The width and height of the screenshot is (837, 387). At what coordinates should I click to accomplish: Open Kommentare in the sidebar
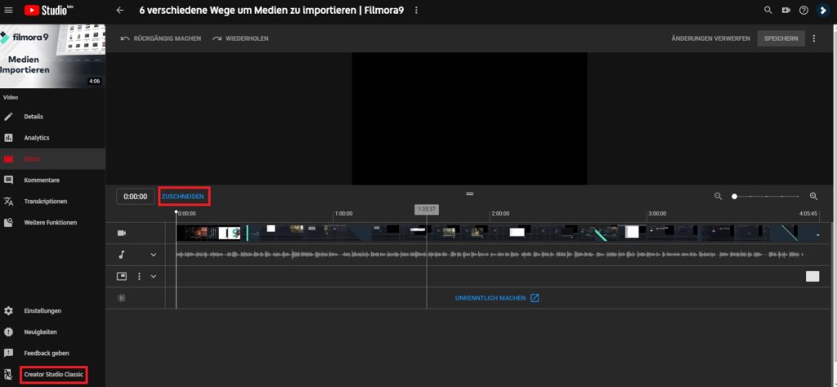tap(52, 180)
